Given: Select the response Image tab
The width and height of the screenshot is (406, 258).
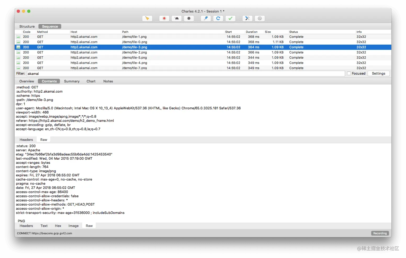Looking at the screenshot, I should (x=74, y=226).
